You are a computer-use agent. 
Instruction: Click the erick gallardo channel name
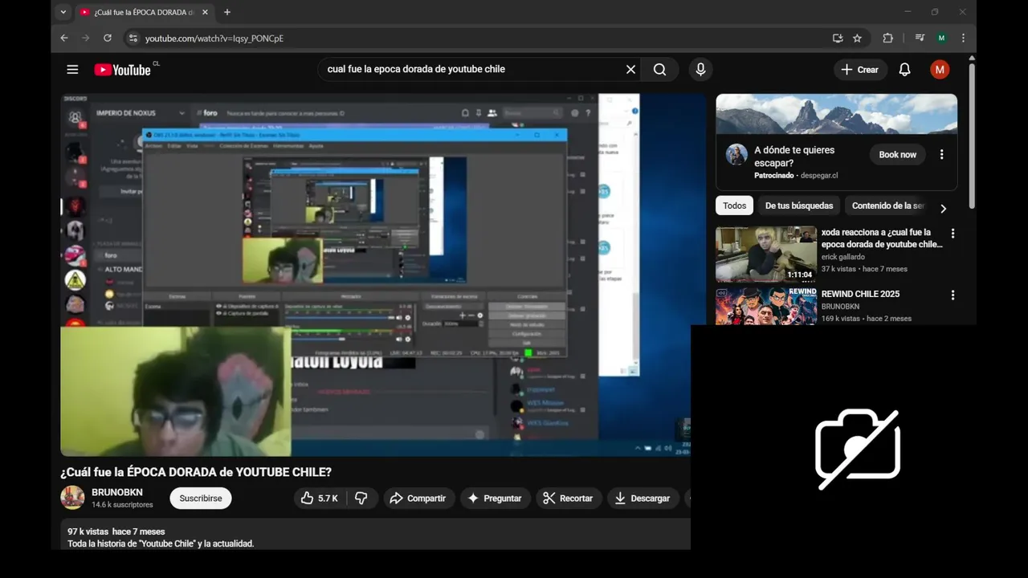click(x=843, y=257)
